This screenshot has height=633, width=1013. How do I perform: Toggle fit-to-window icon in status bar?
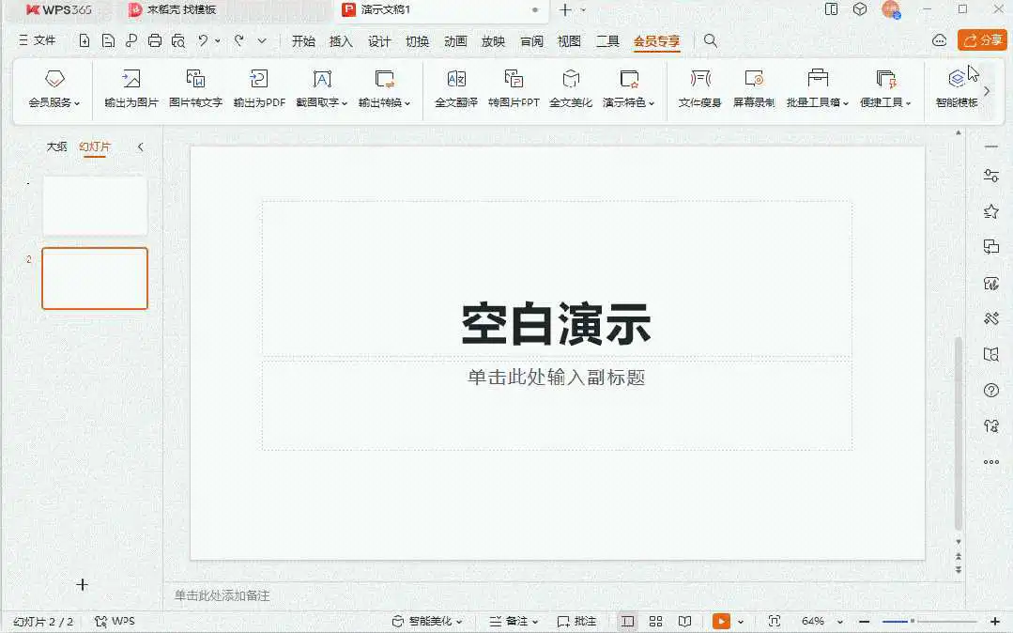coord(774,622)
